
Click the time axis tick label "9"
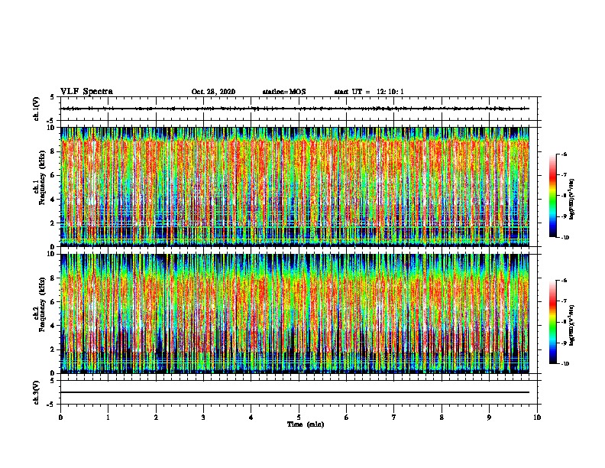pyautogui.click(x=489, y=418)
